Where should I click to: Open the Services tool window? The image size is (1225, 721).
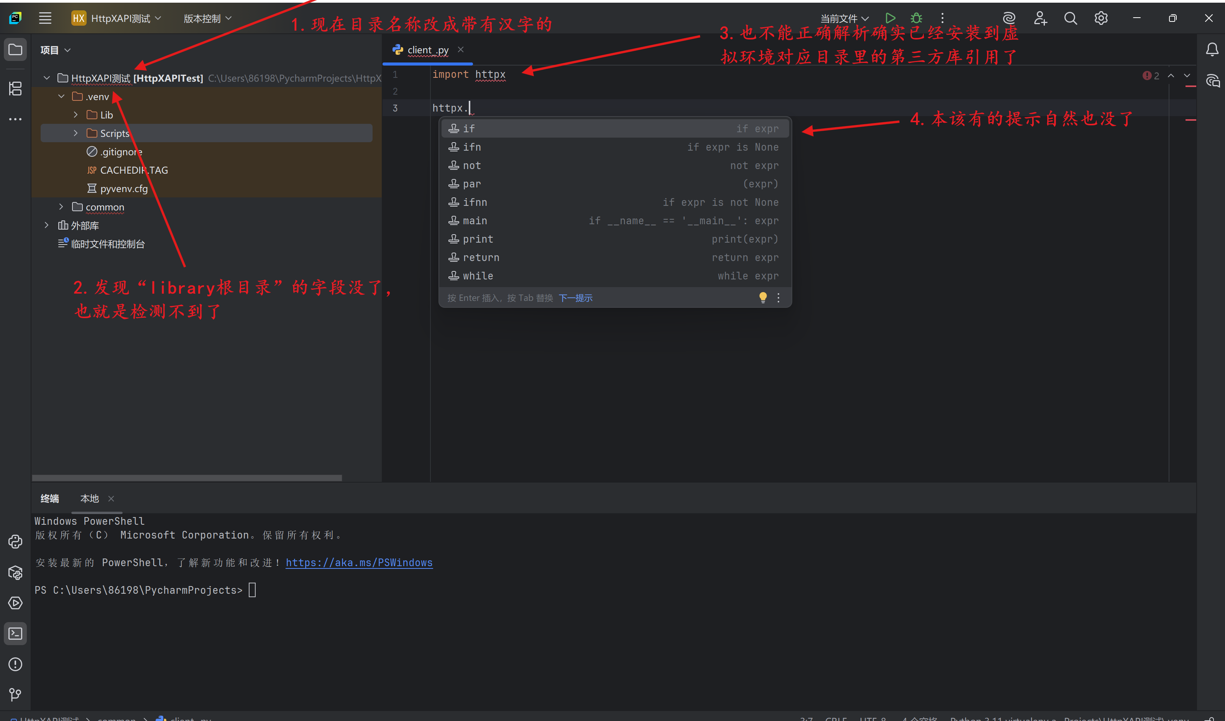tap(15, 603)
